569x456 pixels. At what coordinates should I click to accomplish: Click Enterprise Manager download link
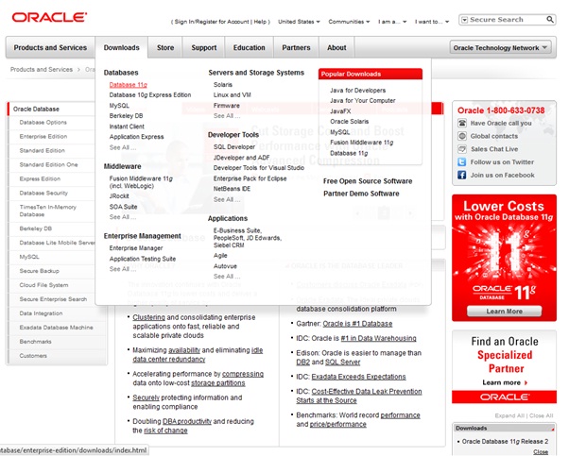coord(136,248)
